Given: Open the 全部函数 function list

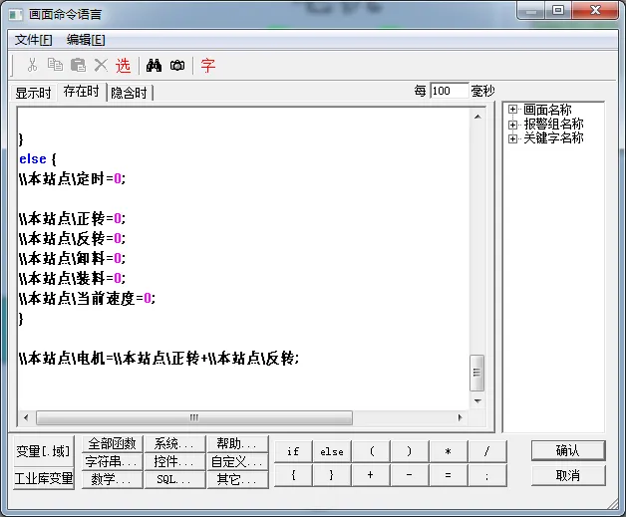Looking at the screenshot, I should click(113, 443).
